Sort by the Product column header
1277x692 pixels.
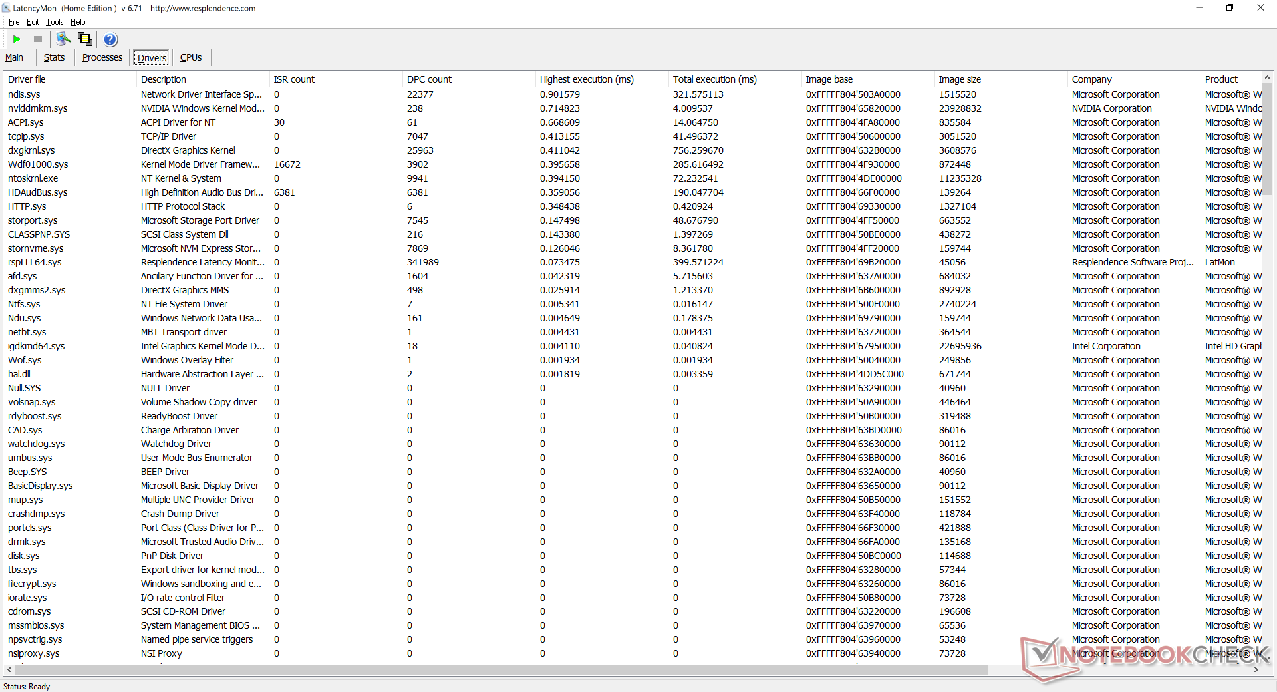(1231, 79)
